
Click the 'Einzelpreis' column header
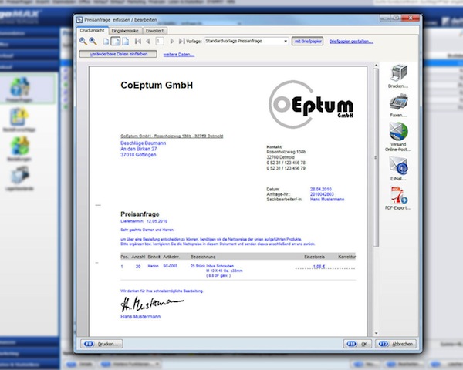[x=315, y=257]
